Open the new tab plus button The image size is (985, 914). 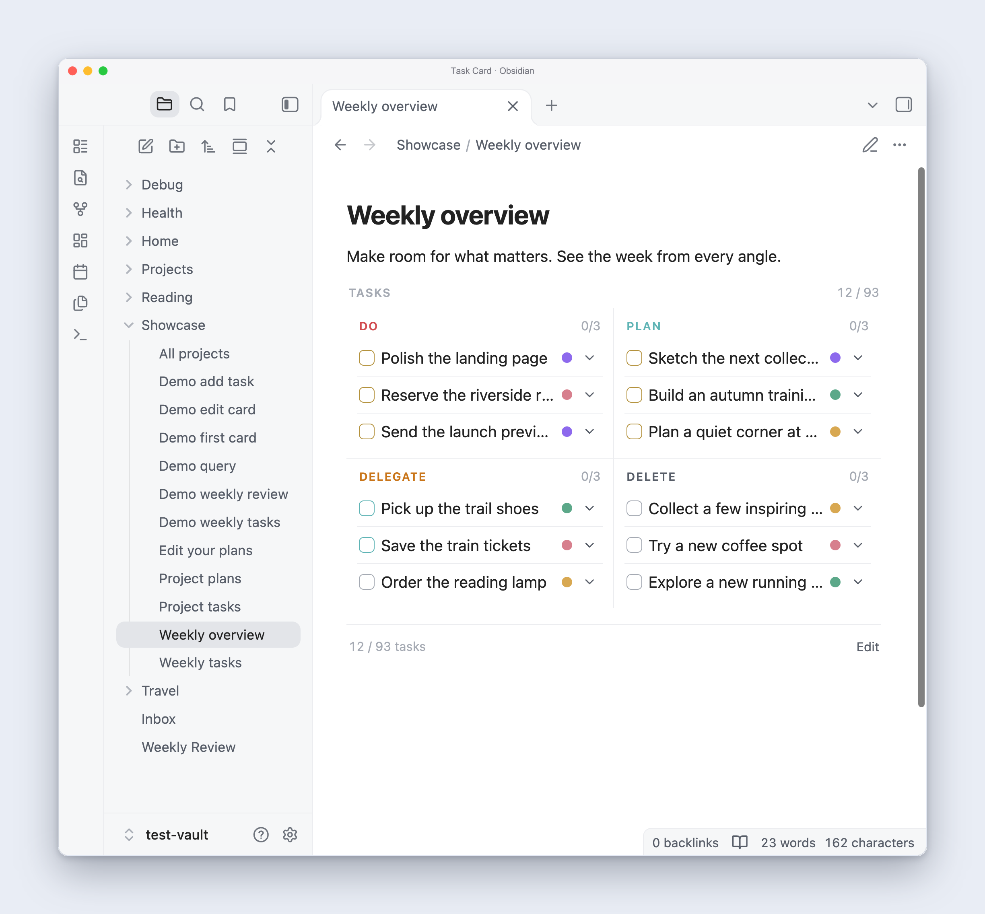point(551,105)
